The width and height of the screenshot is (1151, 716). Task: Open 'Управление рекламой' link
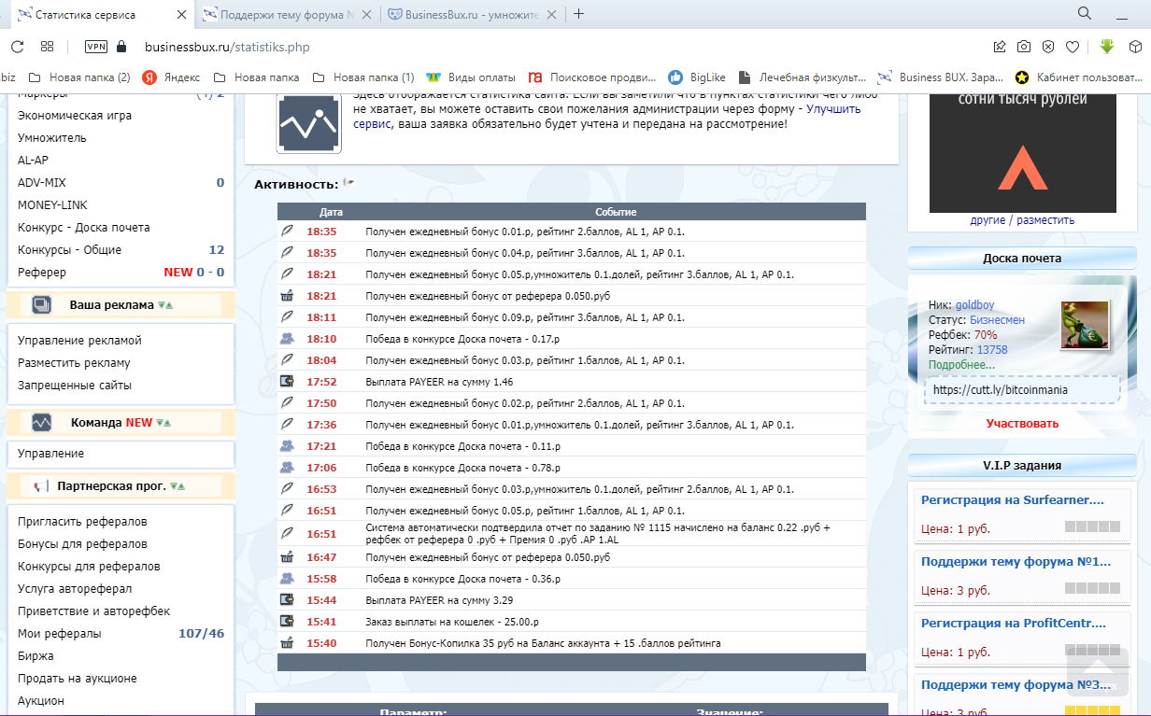[79, 341]
